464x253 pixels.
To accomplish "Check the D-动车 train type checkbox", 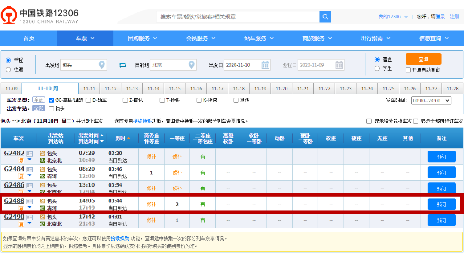I will point(89,100).
